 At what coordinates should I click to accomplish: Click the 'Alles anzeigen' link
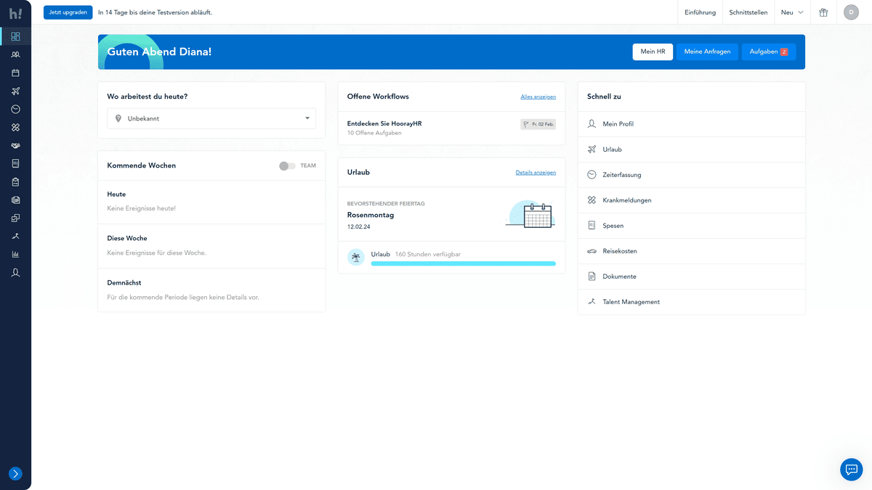coord(538,97)
